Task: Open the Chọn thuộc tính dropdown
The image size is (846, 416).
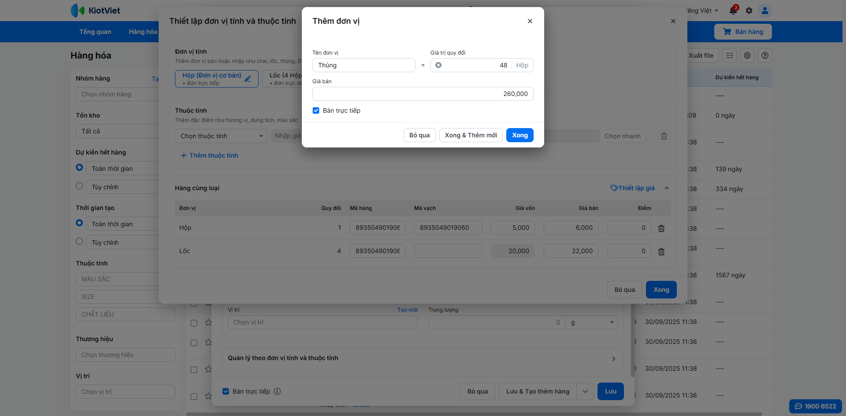Action: pos(221,136)
